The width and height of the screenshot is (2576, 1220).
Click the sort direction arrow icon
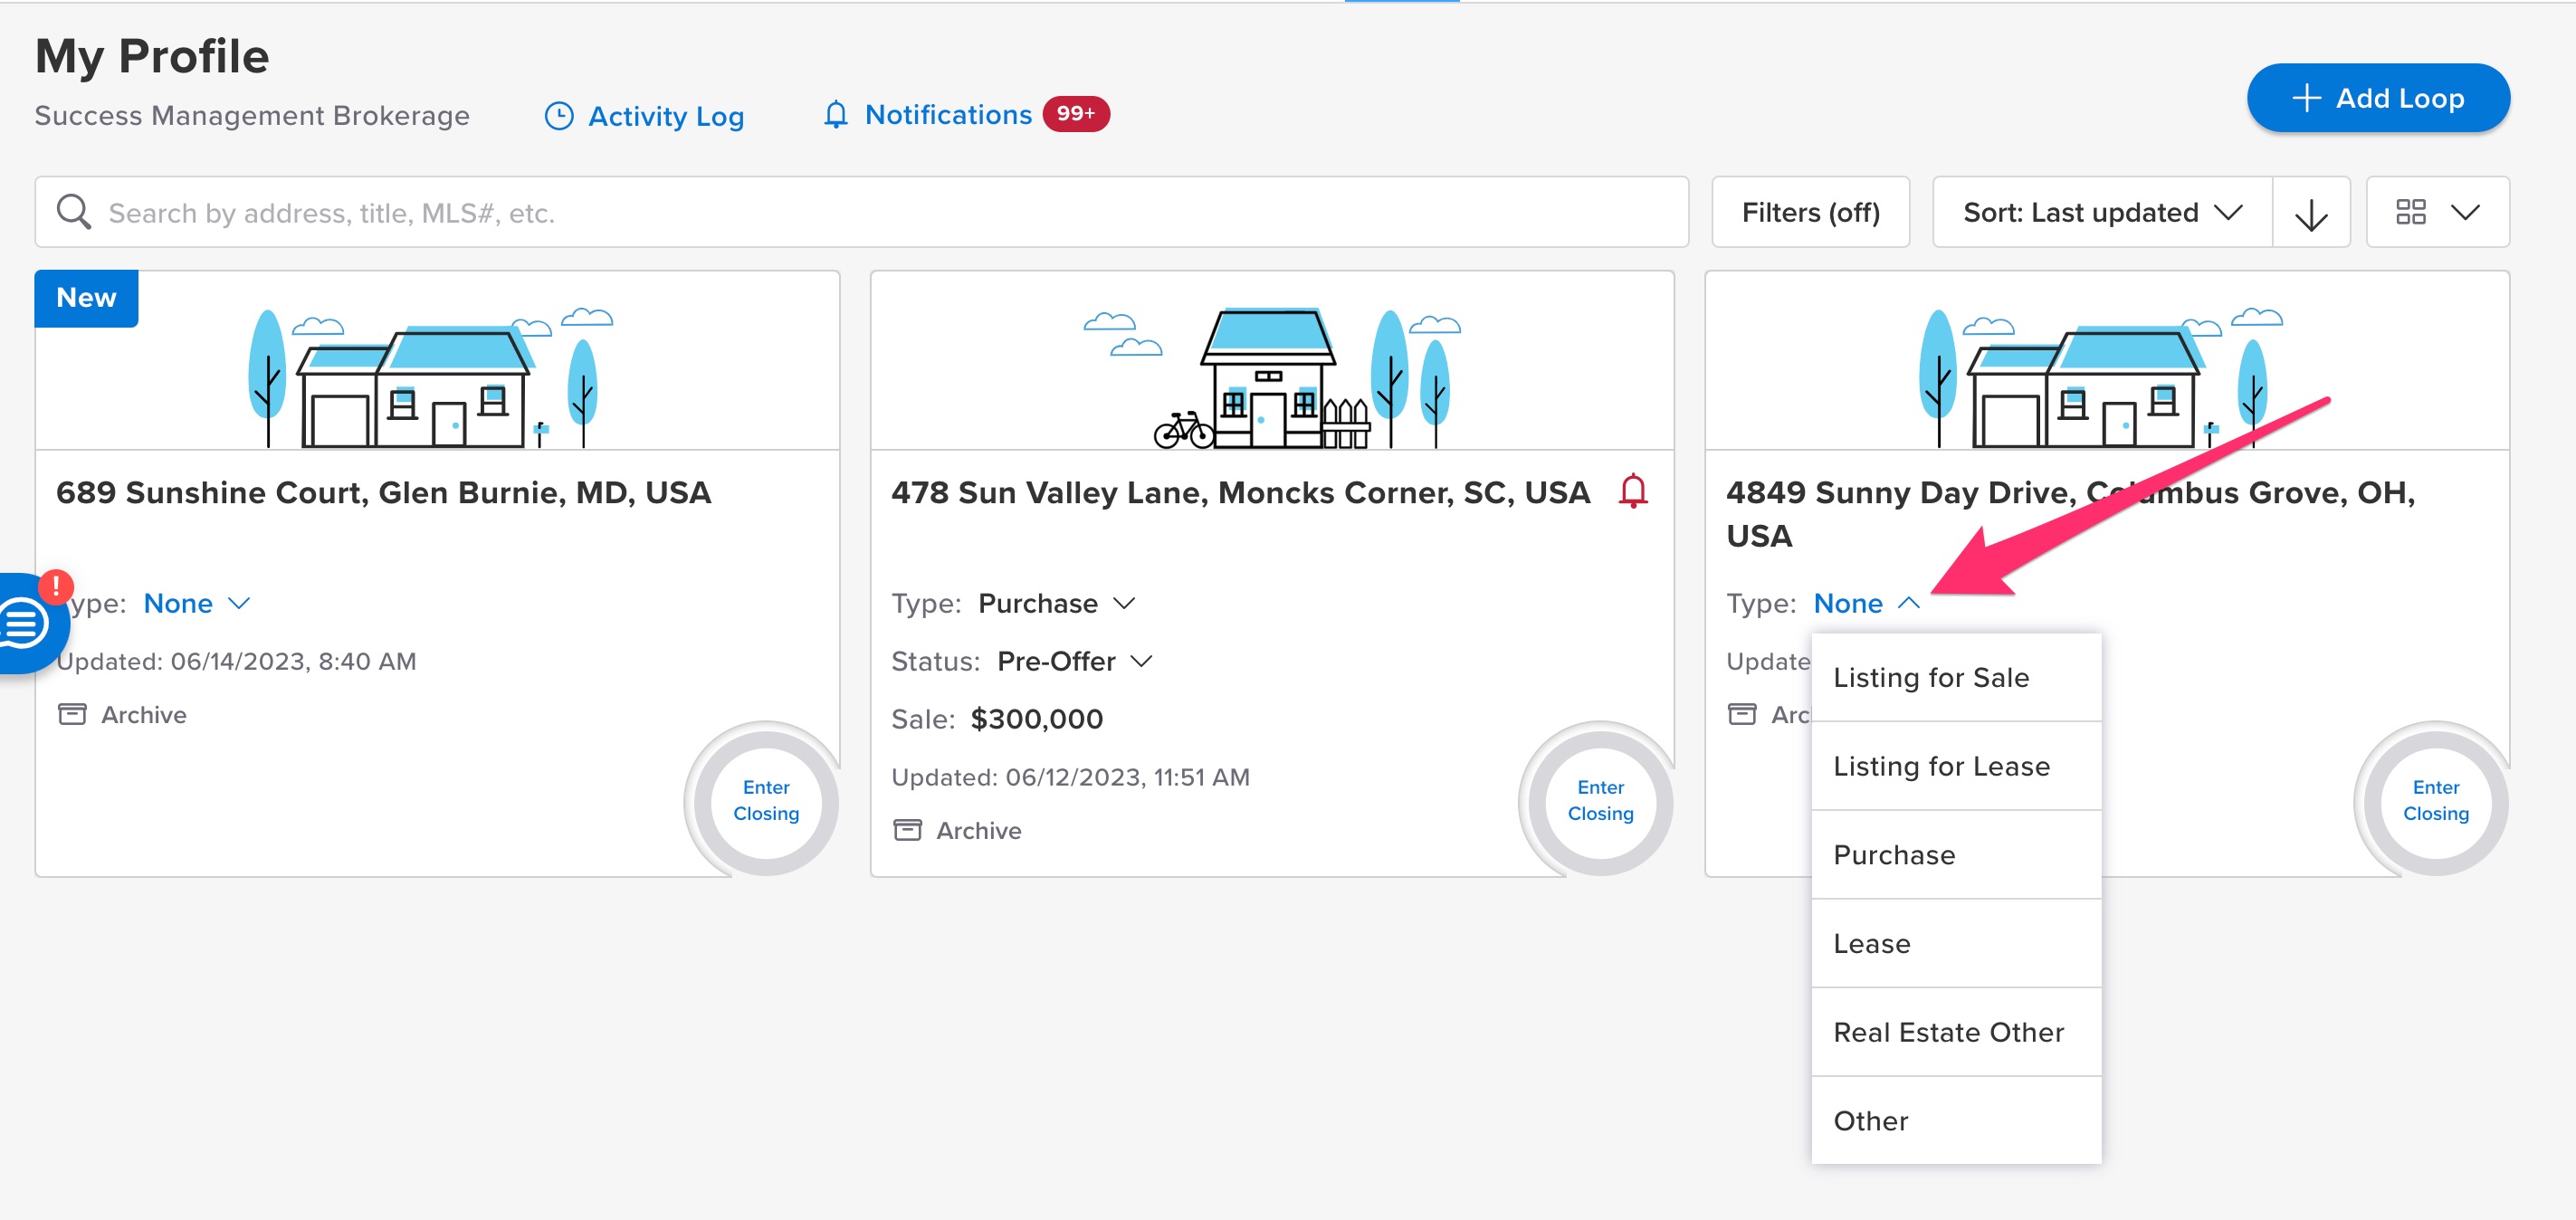coord(2310,213)
